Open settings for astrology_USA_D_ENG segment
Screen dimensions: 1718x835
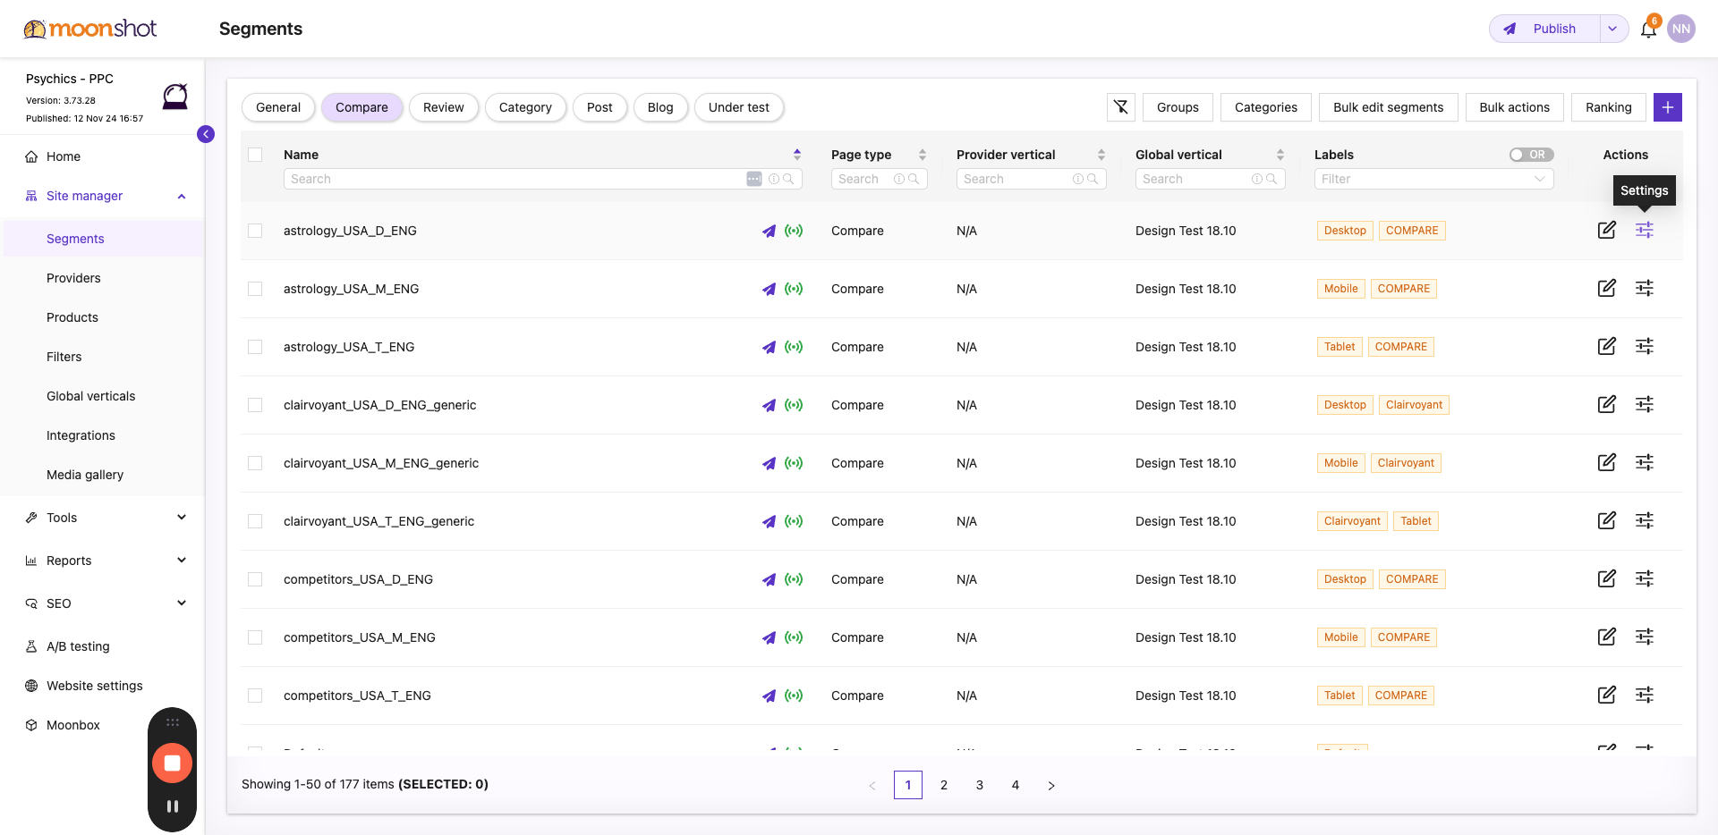tap(1645, 231)
